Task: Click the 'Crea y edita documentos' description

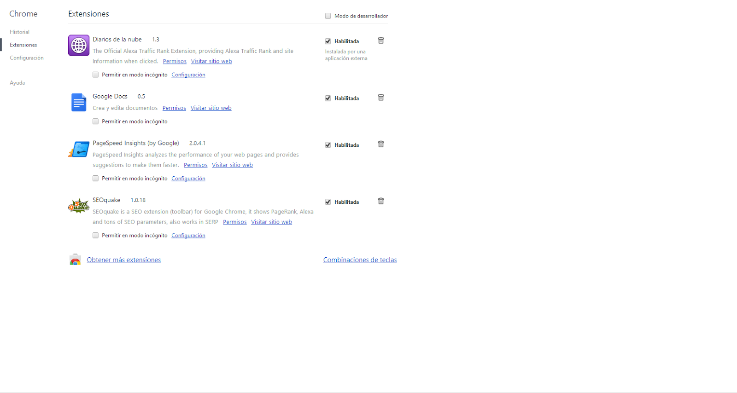Action: [125, 108]
